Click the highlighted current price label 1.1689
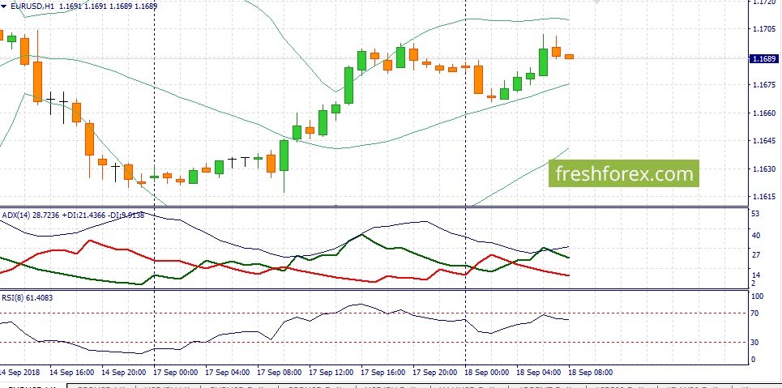The image size is (782, 388). (x=764, y=59)
